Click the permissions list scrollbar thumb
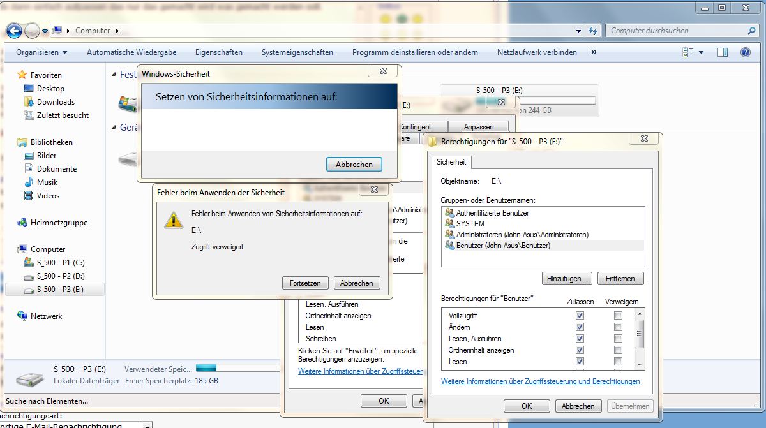Screen dimensions: 766x428 click(640, 332)
